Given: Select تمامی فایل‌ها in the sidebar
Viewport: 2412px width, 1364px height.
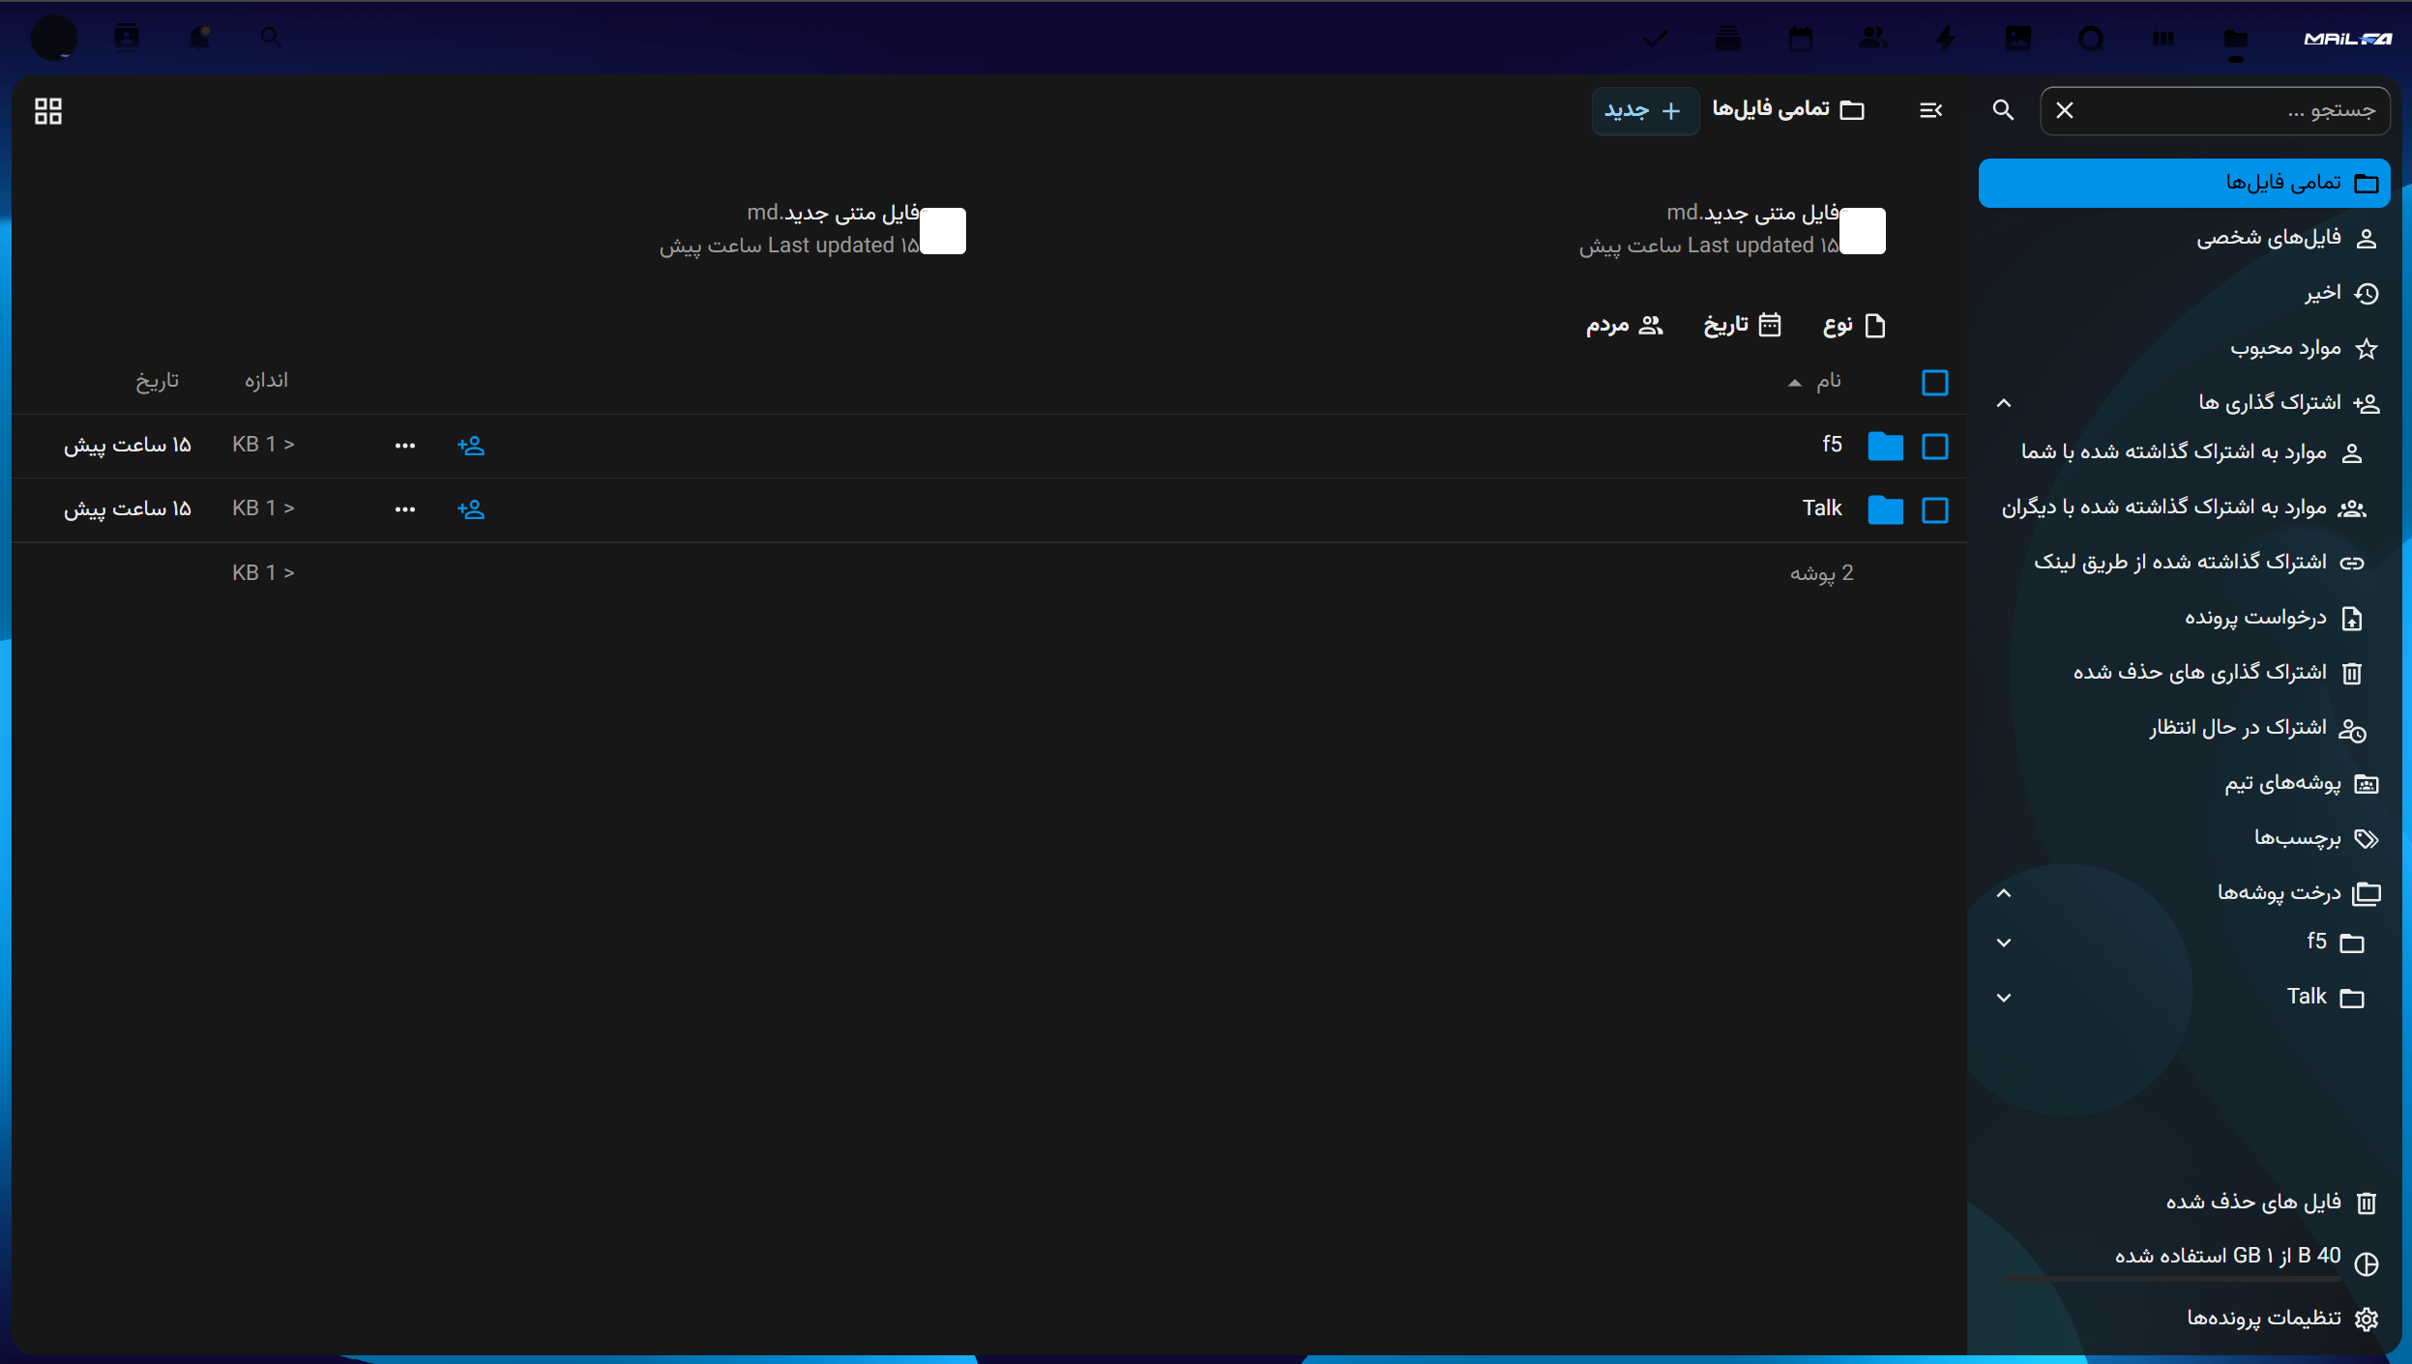Looking at the screenshot, I should [x=2184, y=184].
